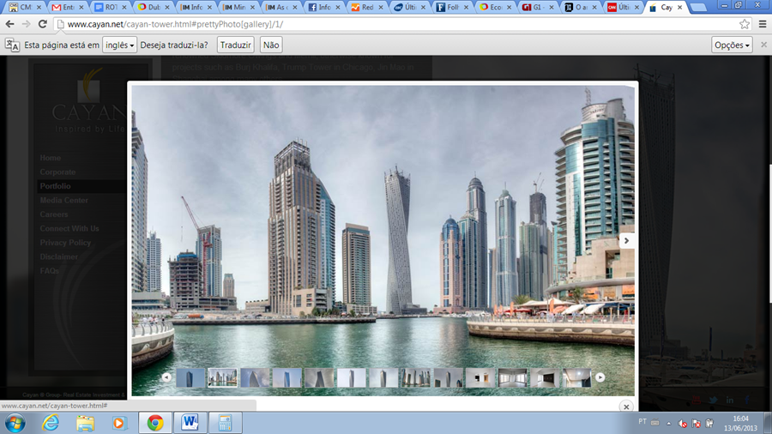Open the inglês language dropdown
This screenshot has width=772, height=434.
tap(120, 45)
